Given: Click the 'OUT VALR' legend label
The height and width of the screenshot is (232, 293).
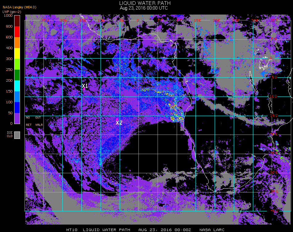Looking at the screenshot, I should click(39, 121).
